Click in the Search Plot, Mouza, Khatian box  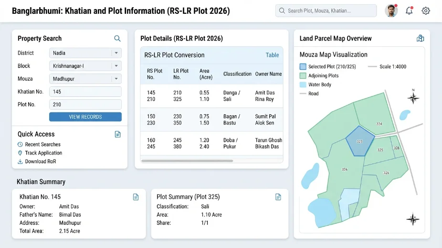326,10
